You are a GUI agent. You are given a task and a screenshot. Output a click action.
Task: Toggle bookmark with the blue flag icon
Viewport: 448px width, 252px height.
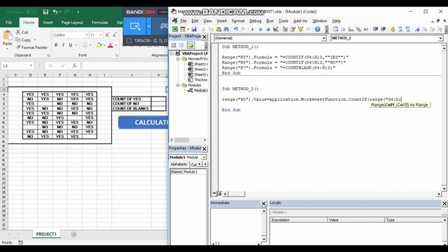(417, 29)
